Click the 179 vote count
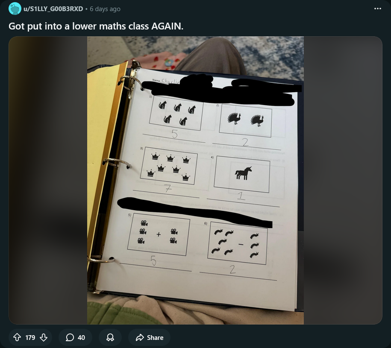 30,337
